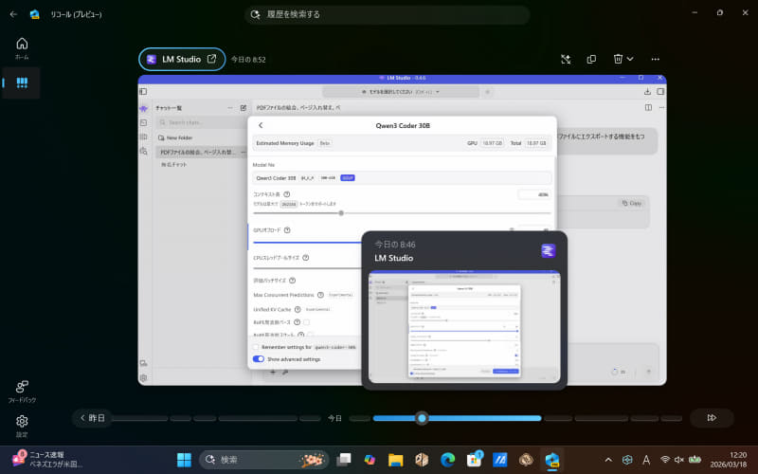Open chat list ellipsis menu
The image size is (758, 474).
click(230, 108)
